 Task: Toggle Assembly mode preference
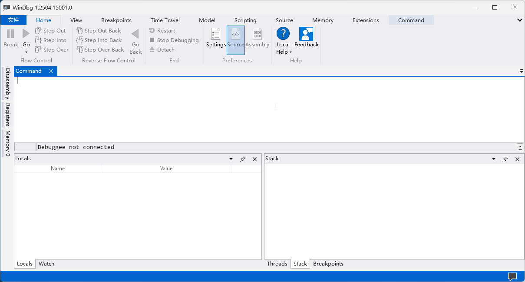[x=258, y=38]
